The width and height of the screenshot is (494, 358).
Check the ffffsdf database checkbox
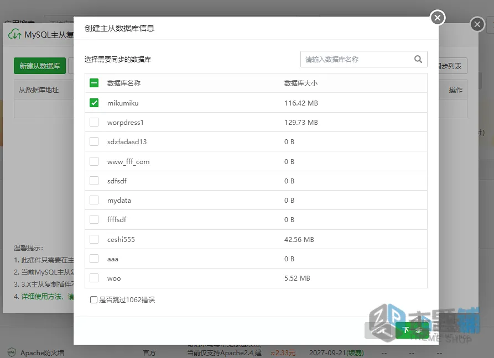click(94, 219)
